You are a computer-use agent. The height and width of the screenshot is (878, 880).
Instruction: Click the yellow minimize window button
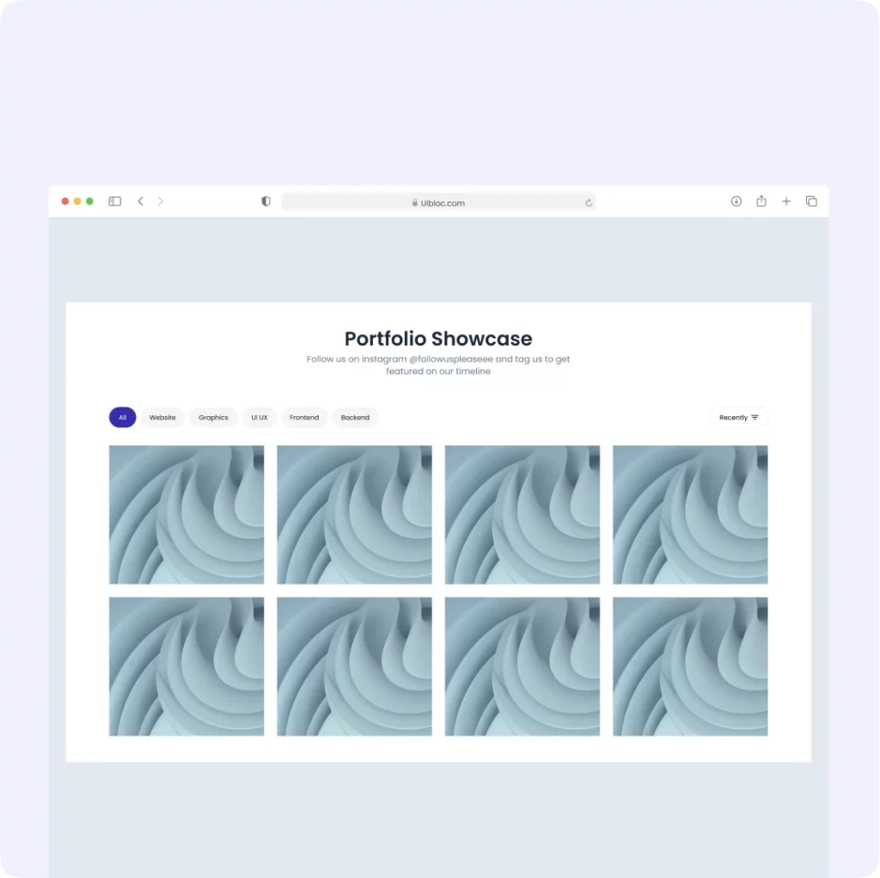77,201
